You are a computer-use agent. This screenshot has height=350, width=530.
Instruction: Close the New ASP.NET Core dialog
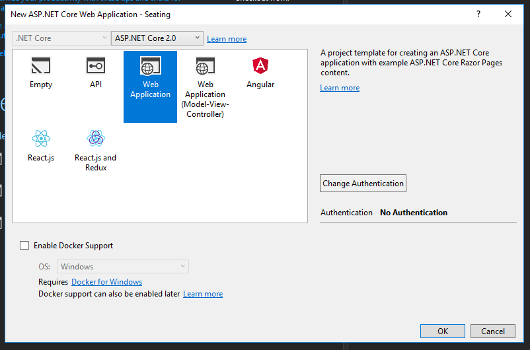[508, 14]
